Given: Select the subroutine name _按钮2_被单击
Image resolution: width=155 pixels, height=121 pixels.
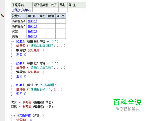Looking at the screenshot, I should 21,10.
